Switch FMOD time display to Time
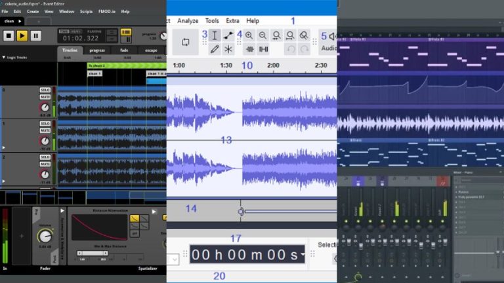 64,31
